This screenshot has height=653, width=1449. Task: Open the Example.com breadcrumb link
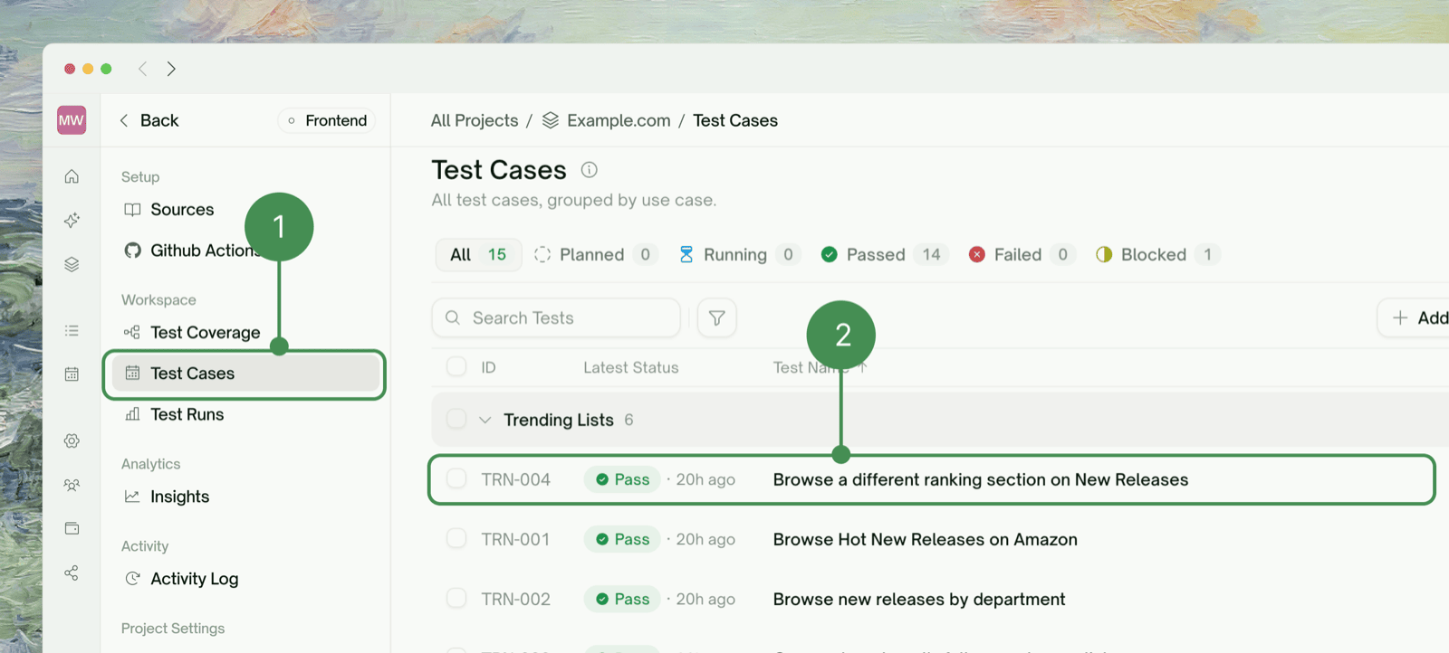tap(619, 120)
